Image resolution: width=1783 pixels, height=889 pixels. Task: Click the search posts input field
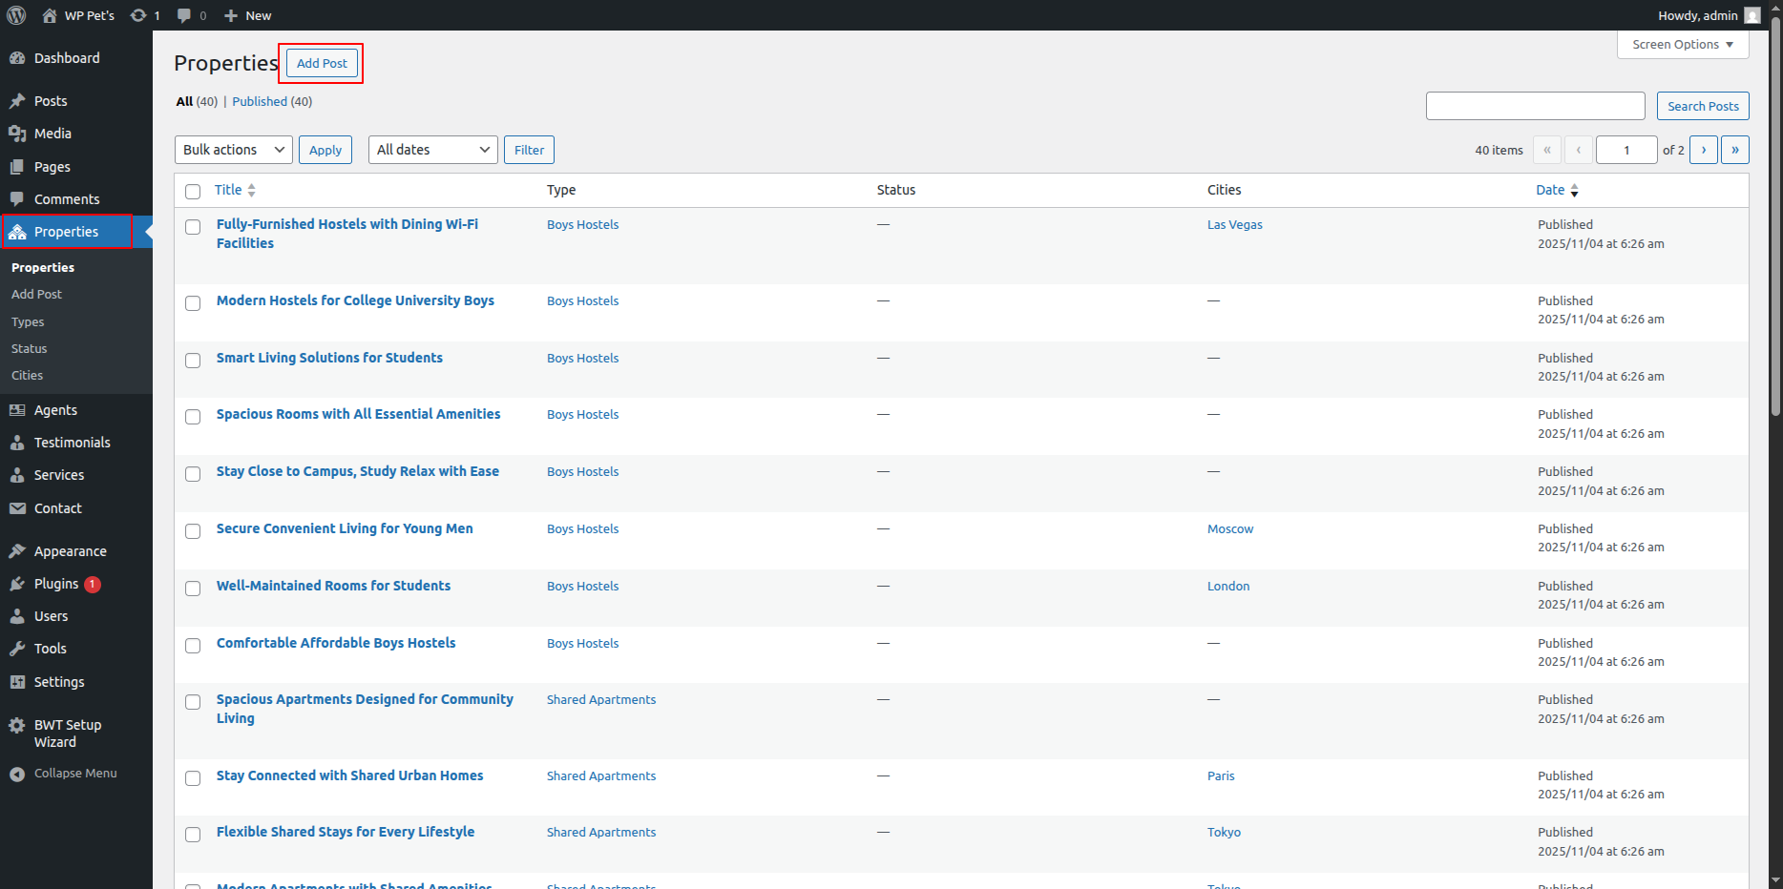pos(1535,106)
